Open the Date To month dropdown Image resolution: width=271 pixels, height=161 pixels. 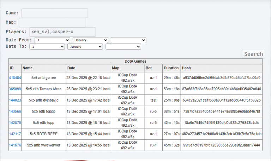(85, 47)
